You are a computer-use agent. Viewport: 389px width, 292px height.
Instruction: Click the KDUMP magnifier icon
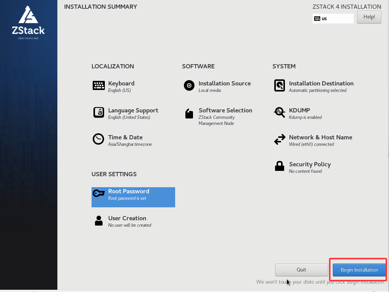coord(279,112)
